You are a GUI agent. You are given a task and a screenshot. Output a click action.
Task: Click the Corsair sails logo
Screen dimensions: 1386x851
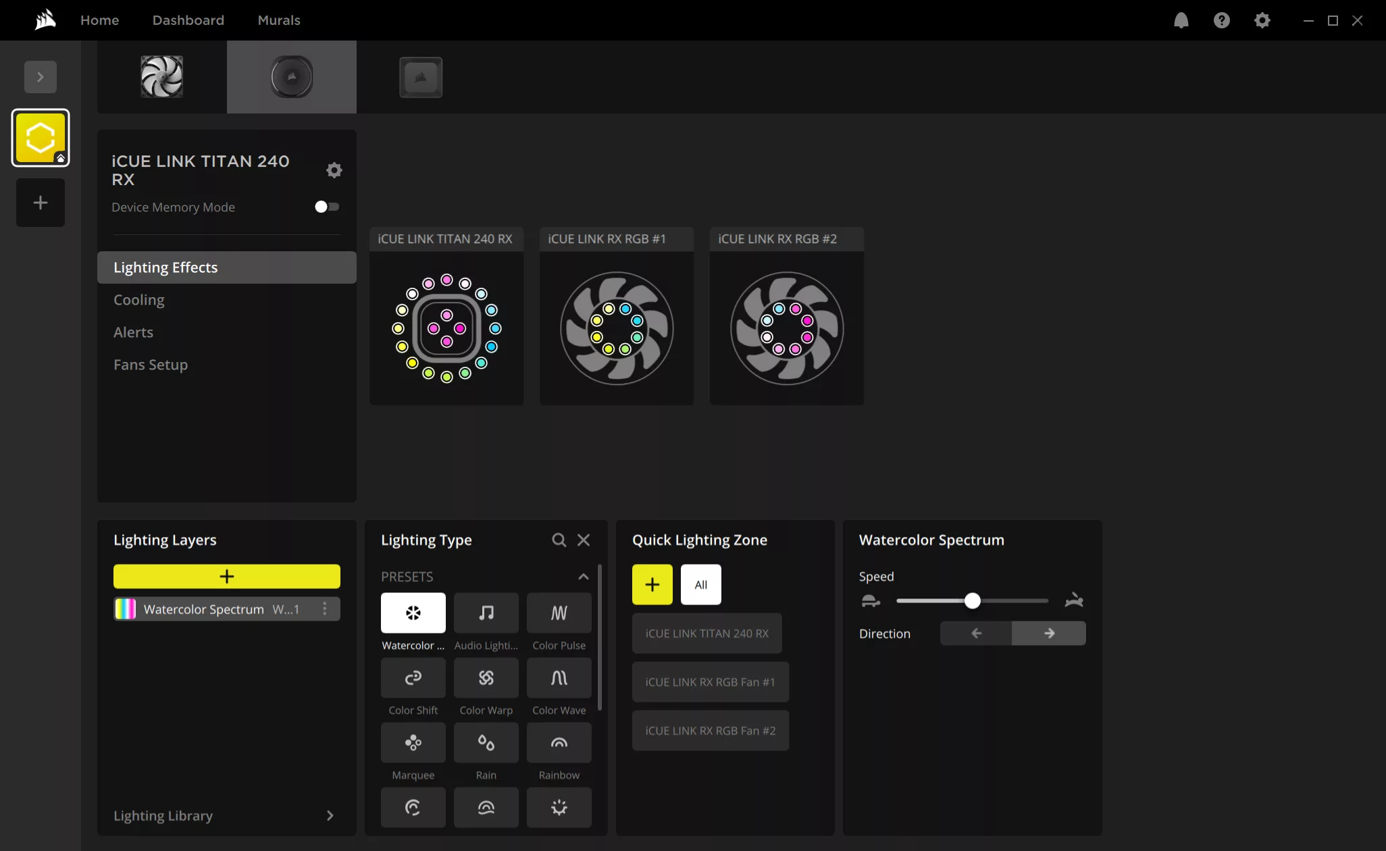click(x=45, y=20)
